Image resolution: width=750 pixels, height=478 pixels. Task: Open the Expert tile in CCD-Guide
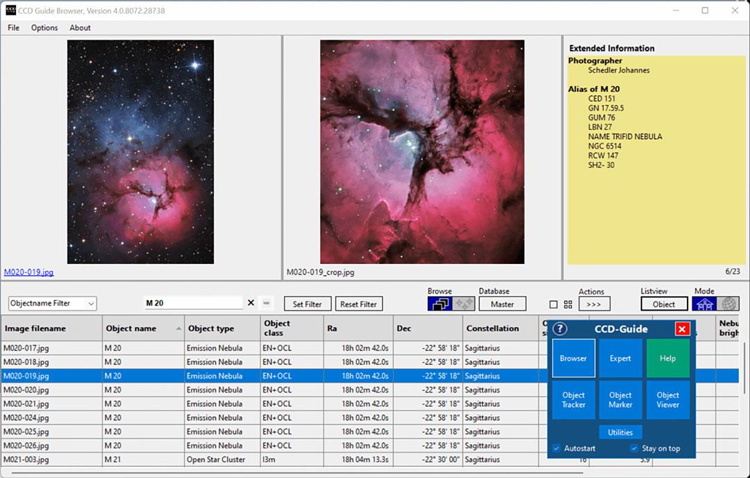(620, 358)
